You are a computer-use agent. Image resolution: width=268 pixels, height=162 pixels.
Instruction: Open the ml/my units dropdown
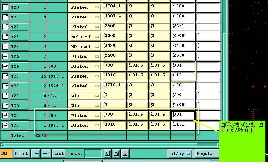[180, 154]
